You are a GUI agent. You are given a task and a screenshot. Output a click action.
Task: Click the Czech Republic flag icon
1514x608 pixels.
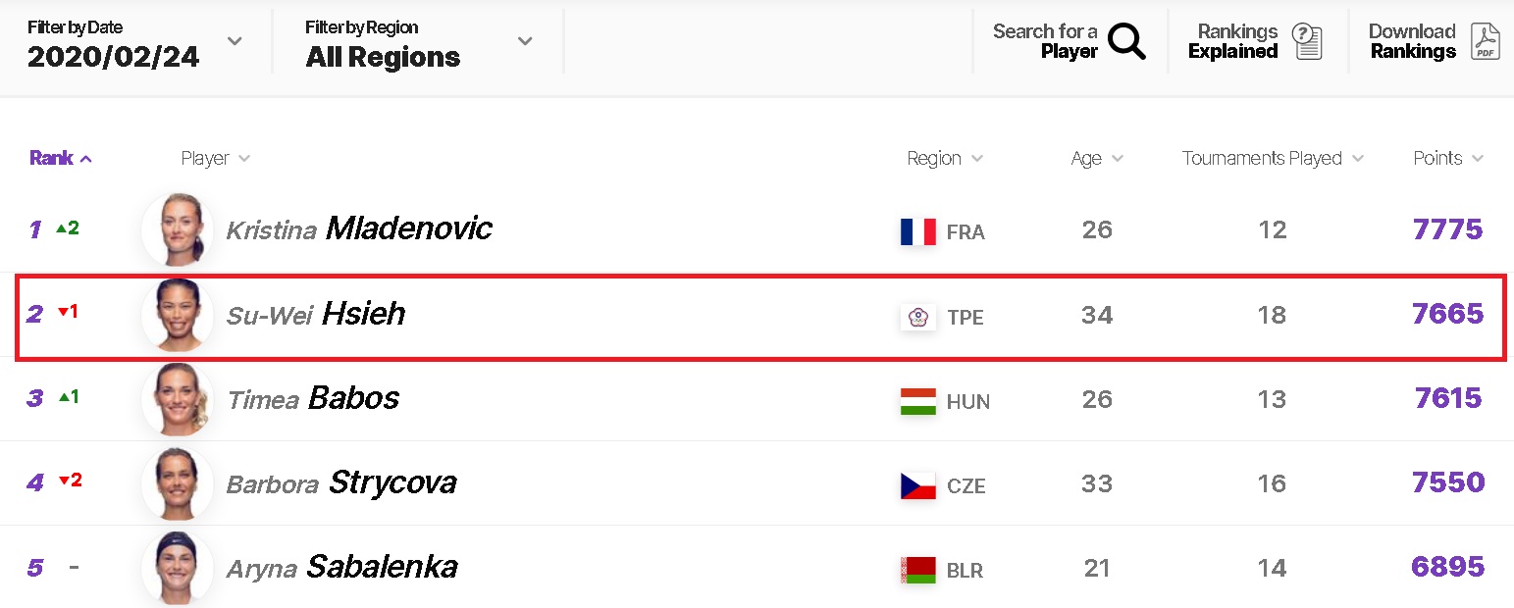pos(917,485)
